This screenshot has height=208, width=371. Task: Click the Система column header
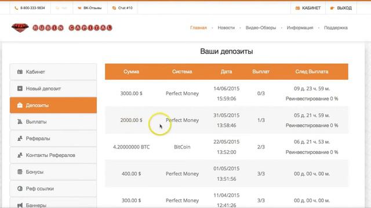(182, 72)
